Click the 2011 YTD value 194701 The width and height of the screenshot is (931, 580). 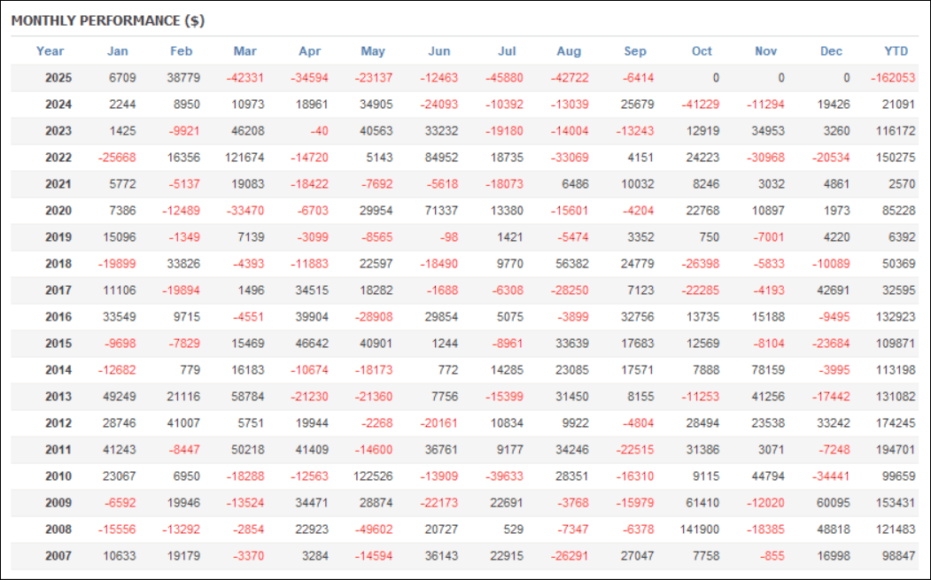tap(895, 450)
